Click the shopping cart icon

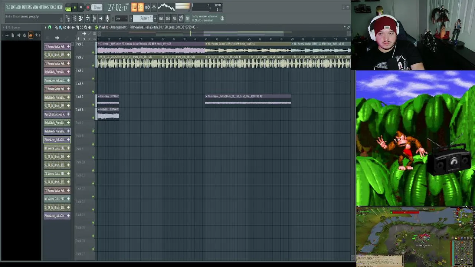point(187,19)
